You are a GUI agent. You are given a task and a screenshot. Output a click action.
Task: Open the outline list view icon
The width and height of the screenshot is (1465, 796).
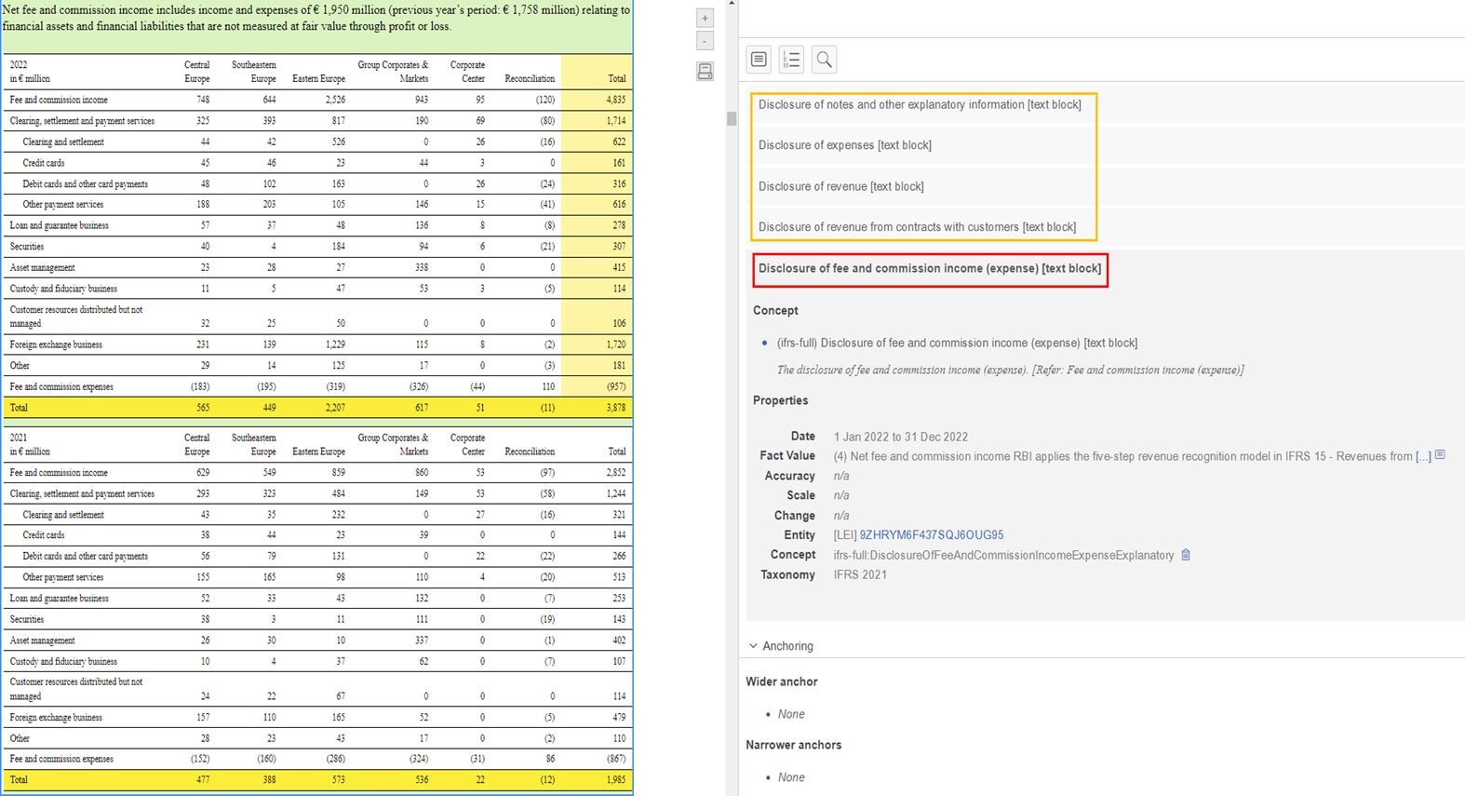(x=791, y=60)
